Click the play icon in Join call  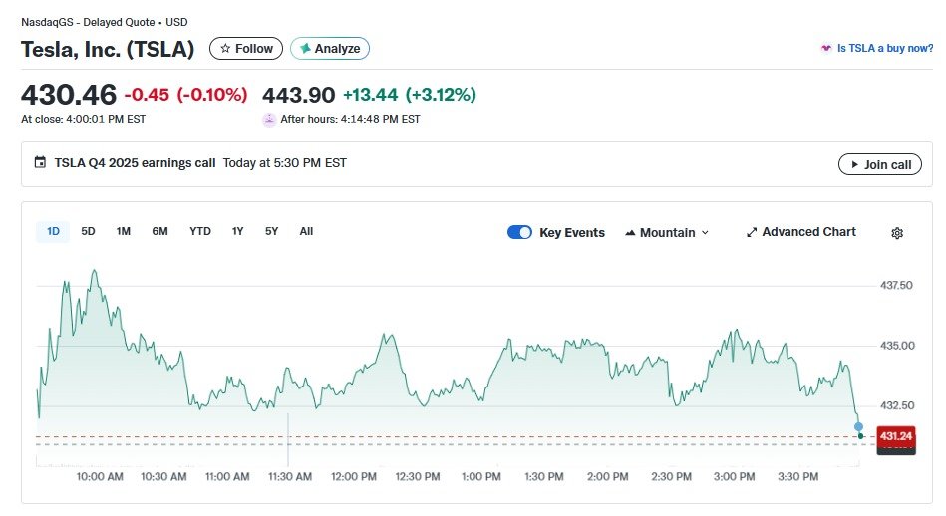click(x=854, y=164)
